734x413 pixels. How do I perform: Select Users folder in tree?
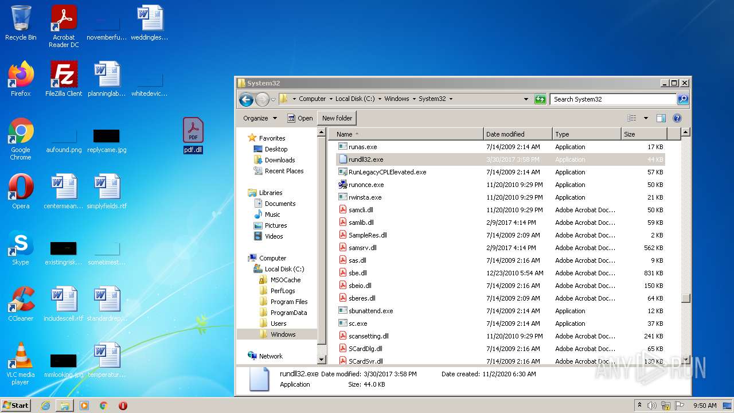[278, 324]
